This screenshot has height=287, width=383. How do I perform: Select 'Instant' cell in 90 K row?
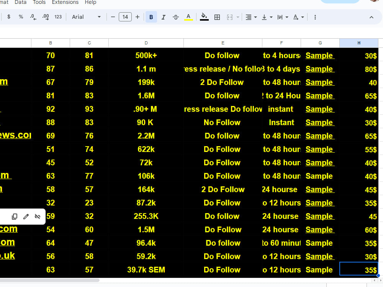tap(282, 122)
